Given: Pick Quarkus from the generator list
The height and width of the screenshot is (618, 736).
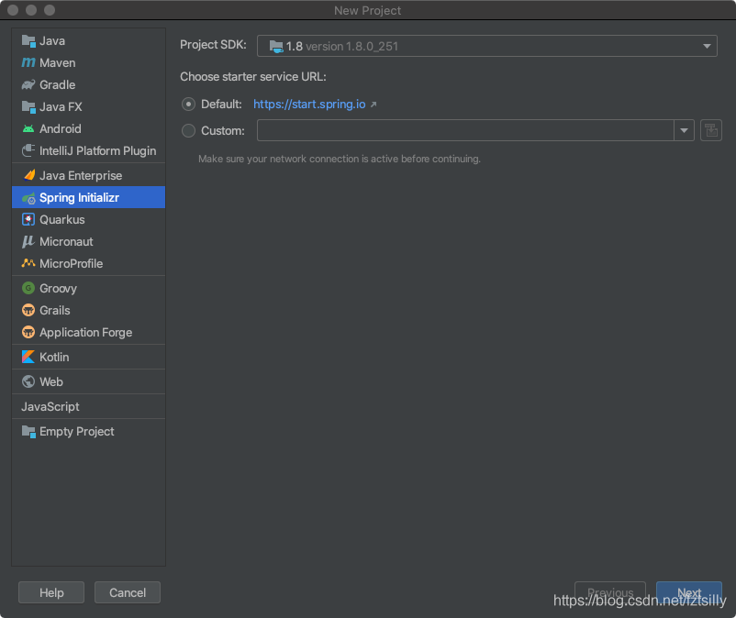Looking at the screenshot, I should tap(88, 219).
